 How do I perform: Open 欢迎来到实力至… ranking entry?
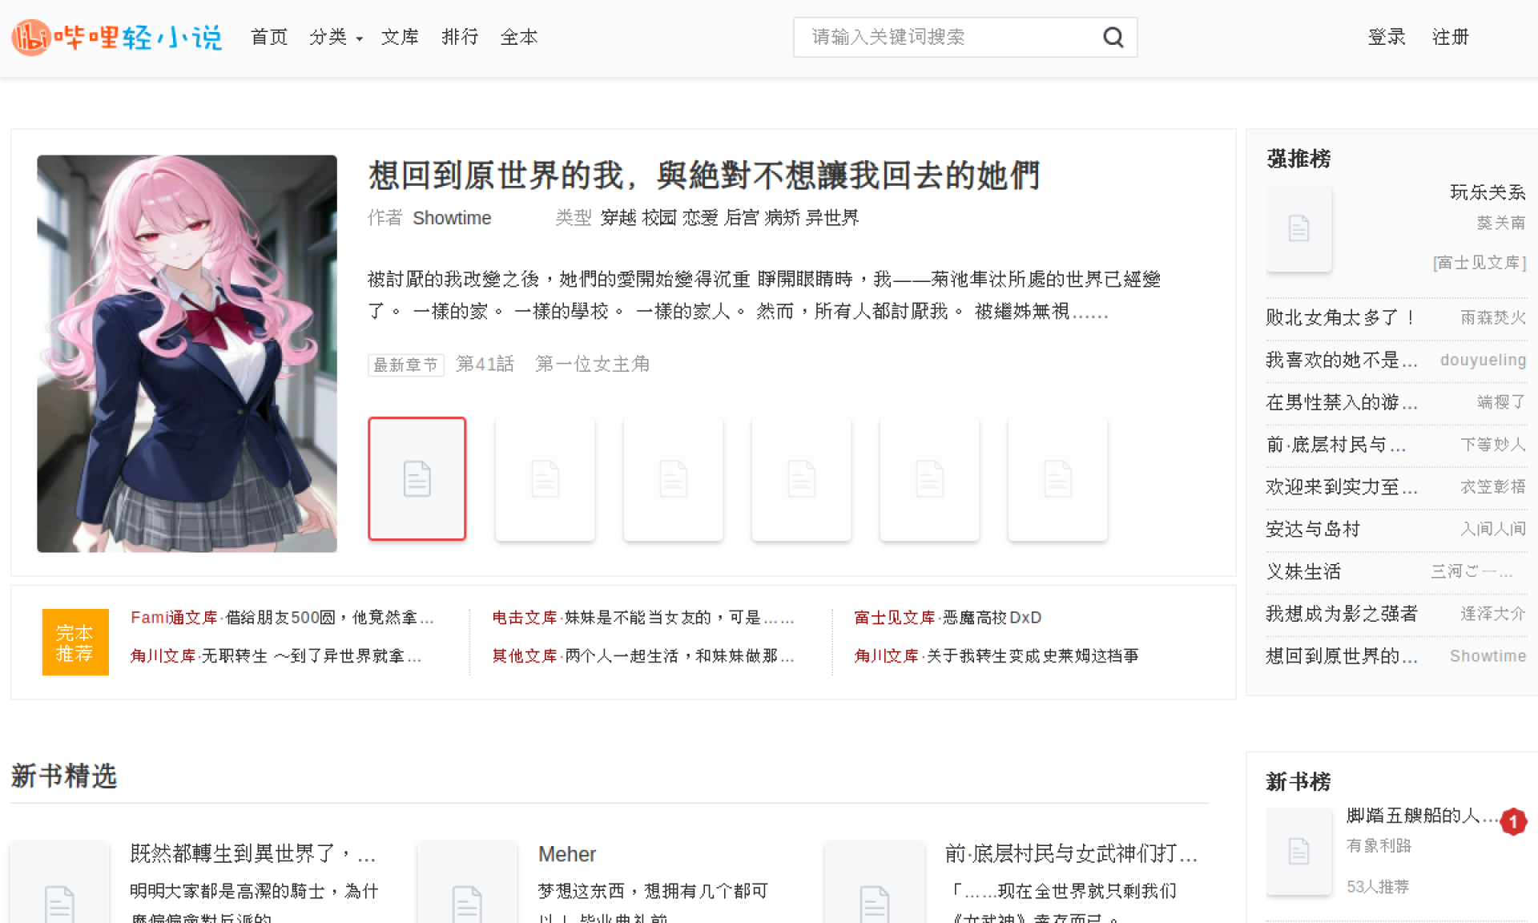(1342, 487)
